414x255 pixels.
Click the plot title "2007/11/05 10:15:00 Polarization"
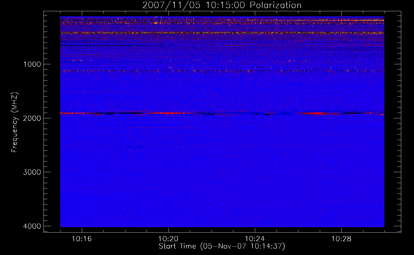coord(222,5)
